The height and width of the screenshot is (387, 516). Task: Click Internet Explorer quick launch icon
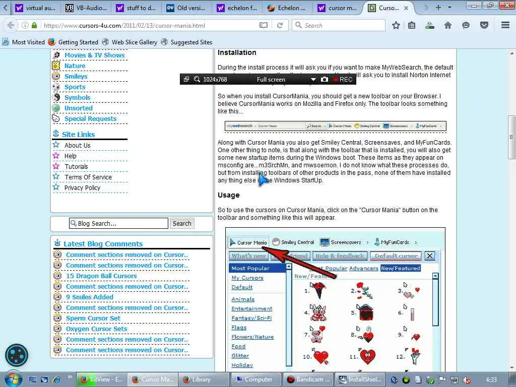click(x=56, y=379)
